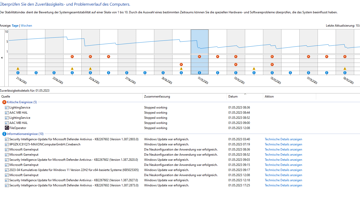Click yellow warning icon on 21.04.2023
Image resolution: width=360 pixels, height=203 pixels.
18,69
